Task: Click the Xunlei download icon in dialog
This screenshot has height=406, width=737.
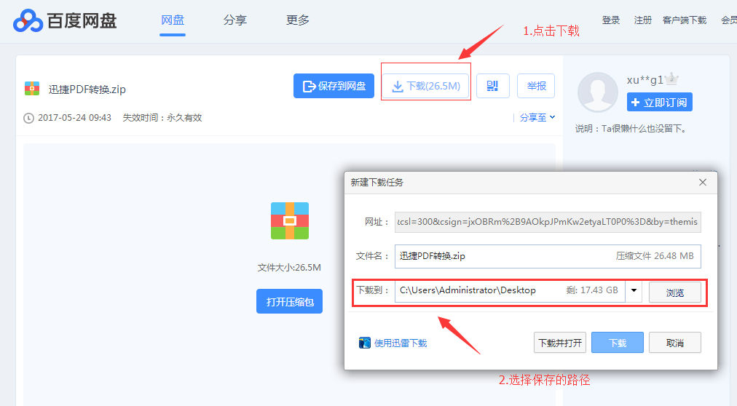Action: tap(365, 343)
